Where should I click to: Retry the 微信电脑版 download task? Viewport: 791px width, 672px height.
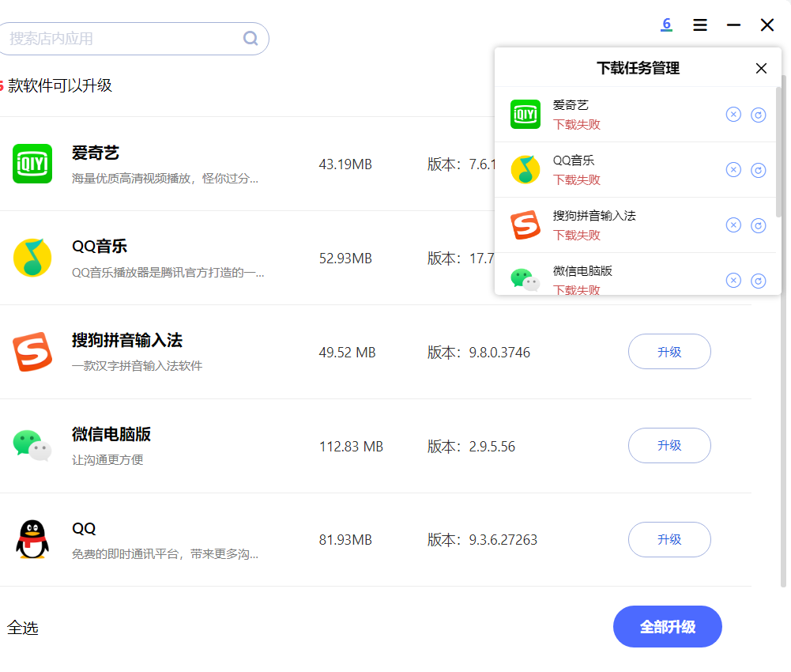click(759, 281)
